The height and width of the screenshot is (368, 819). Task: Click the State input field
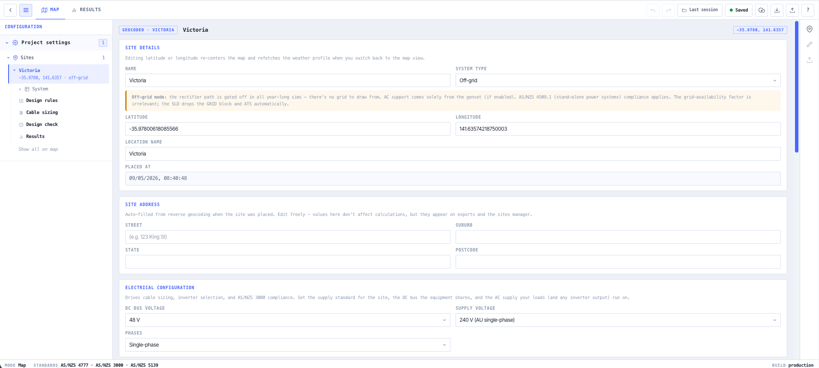pyautogui.click(x=287, y=262)
